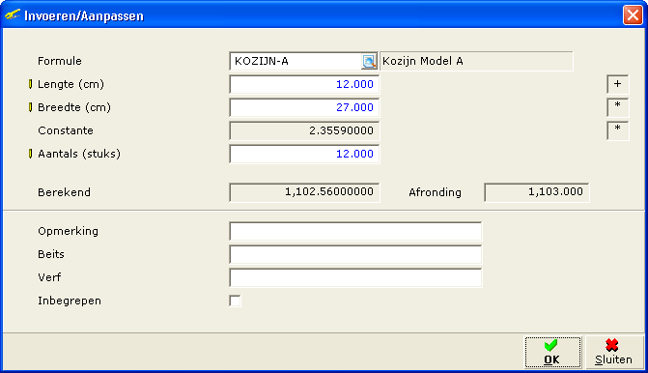
Task: Enable the Inbegrepen checkbox
Action: 235,301
